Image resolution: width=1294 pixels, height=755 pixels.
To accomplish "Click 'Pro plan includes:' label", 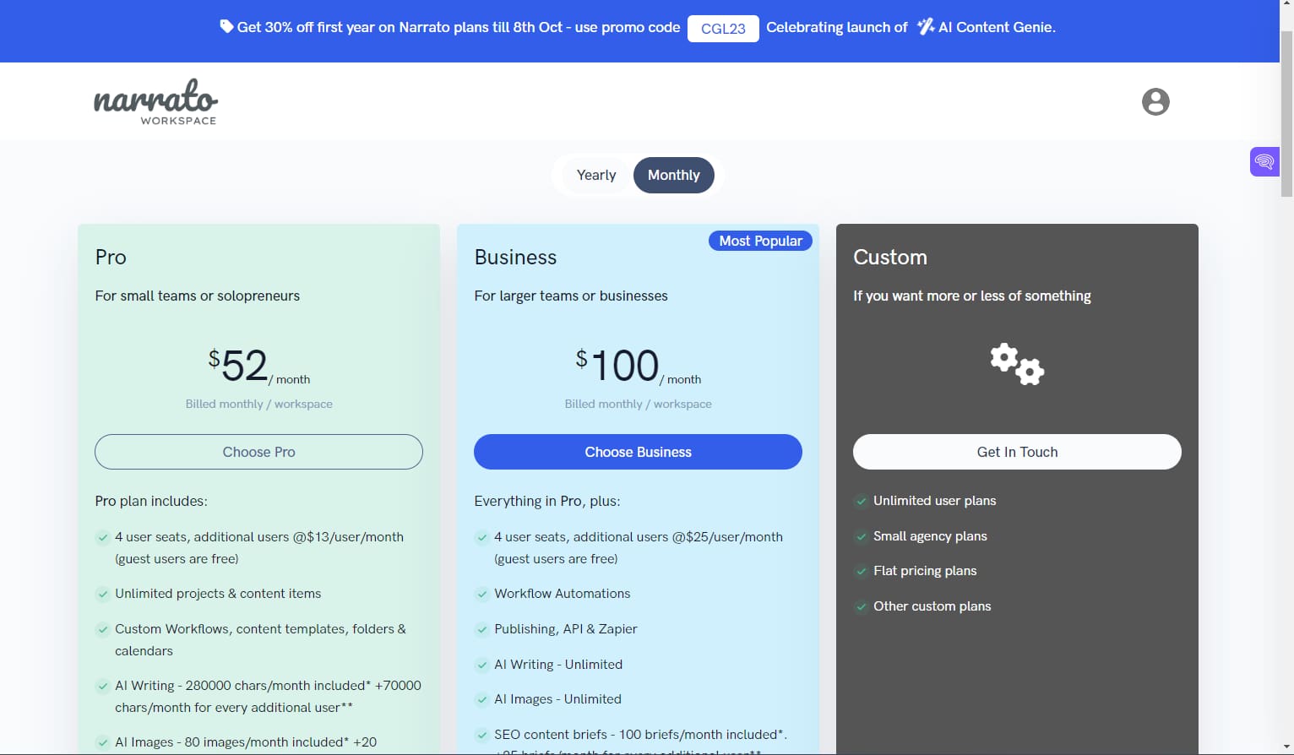I will pyautogui.click(x=151, y=501).
